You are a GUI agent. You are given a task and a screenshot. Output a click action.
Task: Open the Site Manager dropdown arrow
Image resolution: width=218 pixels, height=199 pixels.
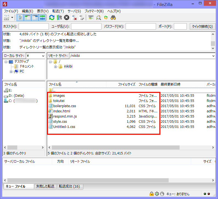coord(12,17)
